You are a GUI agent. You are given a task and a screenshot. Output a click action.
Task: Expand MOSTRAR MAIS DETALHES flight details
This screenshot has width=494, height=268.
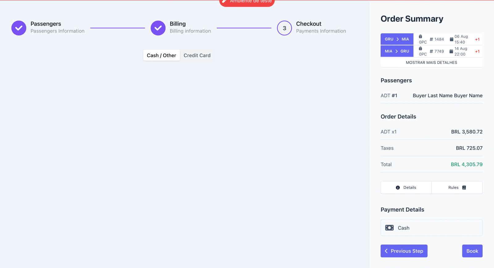pyautogui.click(x=431, y=63)
